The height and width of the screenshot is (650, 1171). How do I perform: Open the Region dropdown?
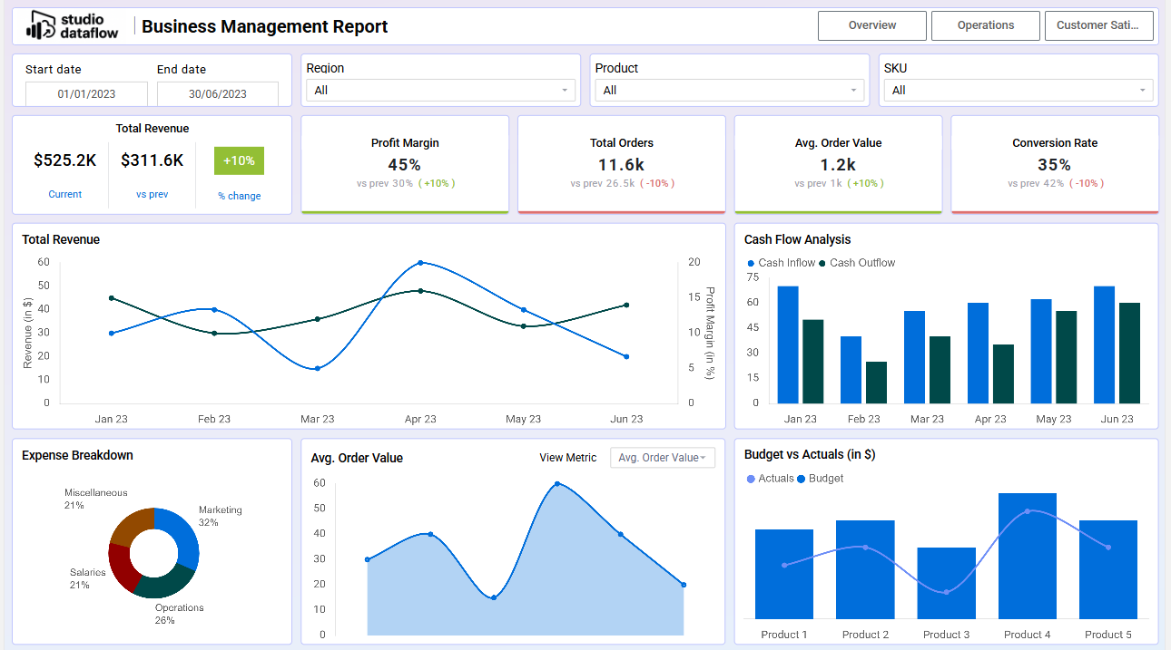[x=441, y=90]
